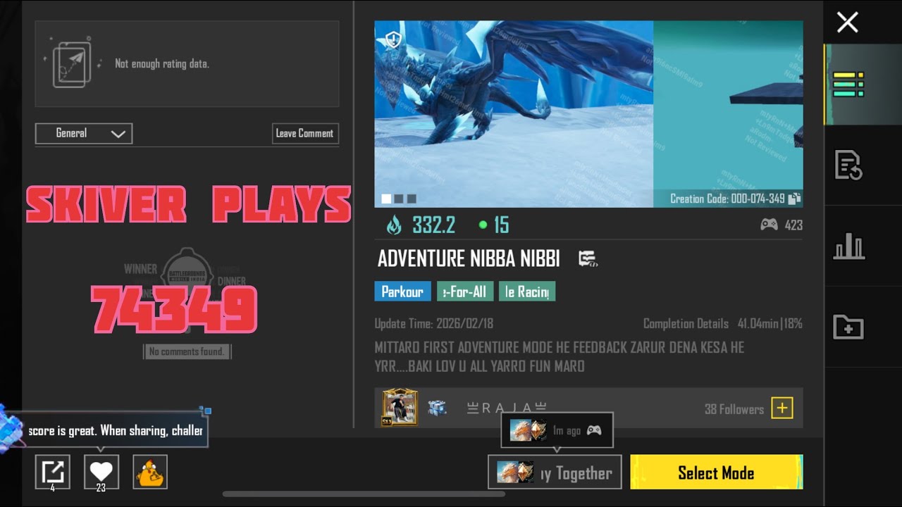Click the Play Together button
The height and width of the screenshot is (507, 902).
(555, 472)
